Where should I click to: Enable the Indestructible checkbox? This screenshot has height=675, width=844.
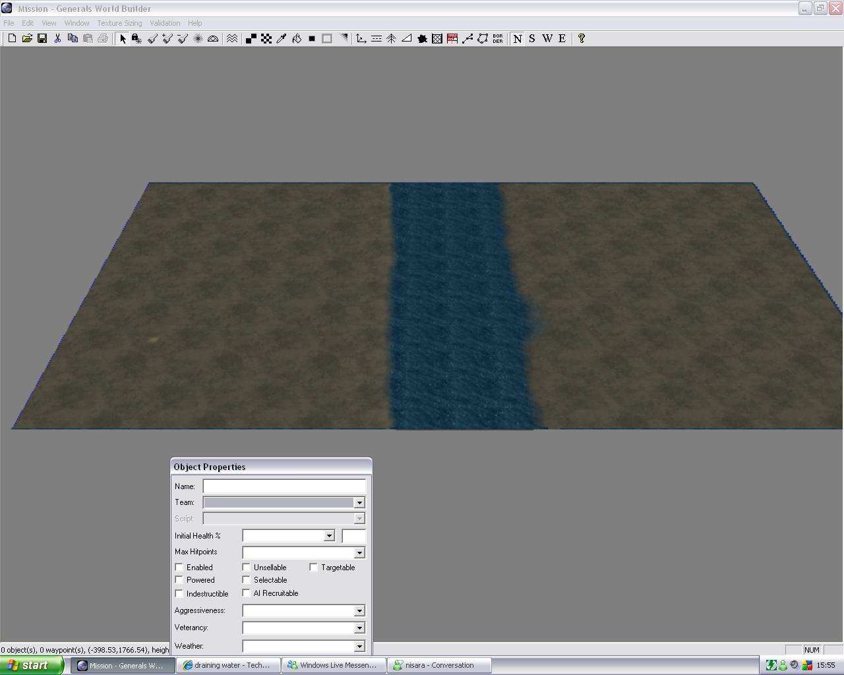(179, 593)
